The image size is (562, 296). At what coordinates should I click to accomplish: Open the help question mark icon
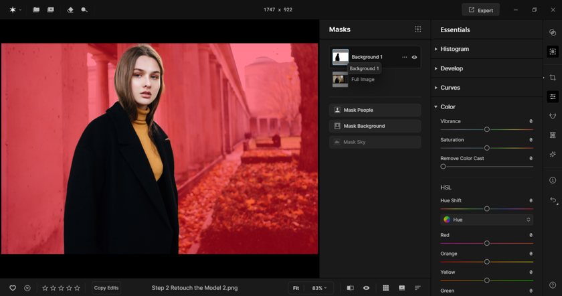click(553, 285)
